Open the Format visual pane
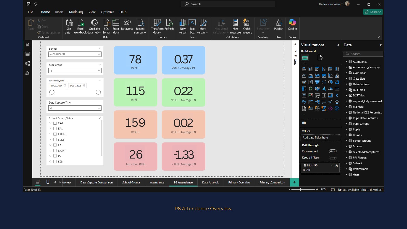 tap(320, 58)
